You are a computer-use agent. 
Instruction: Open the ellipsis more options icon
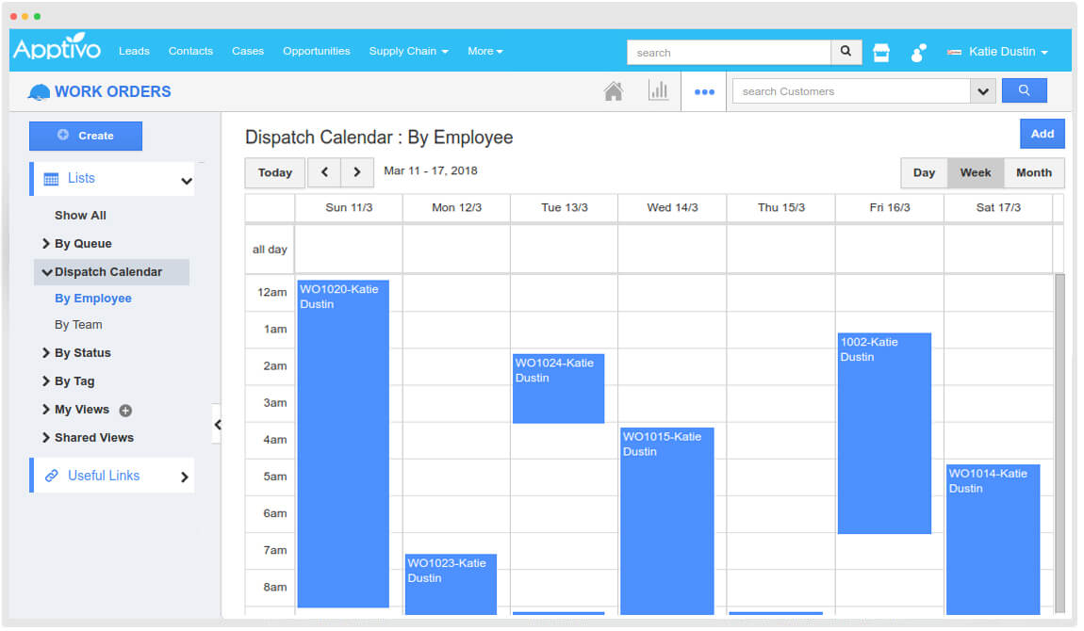pyautogui.click(x=703, y=90)
